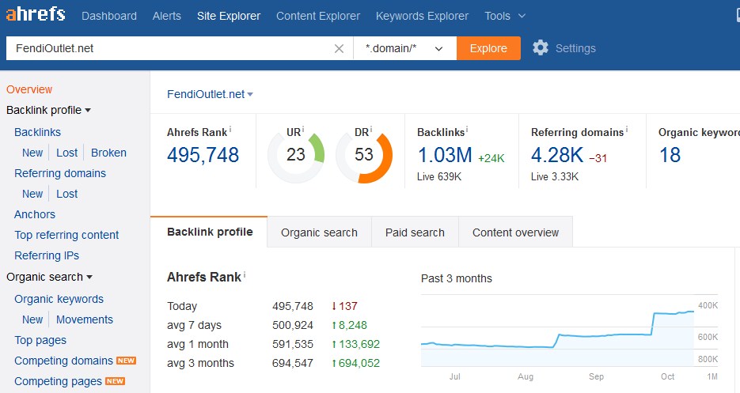Image resolution: width=740 pixels, height=393 pixels.
Task: Click info icon next to Referring domains
Action: pos(626,129)
